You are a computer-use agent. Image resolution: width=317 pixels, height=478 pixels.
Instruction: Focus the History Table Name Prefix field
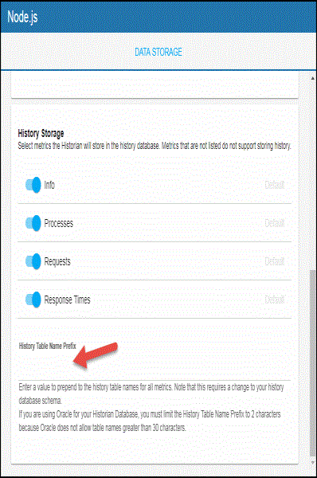pos(155,366)
